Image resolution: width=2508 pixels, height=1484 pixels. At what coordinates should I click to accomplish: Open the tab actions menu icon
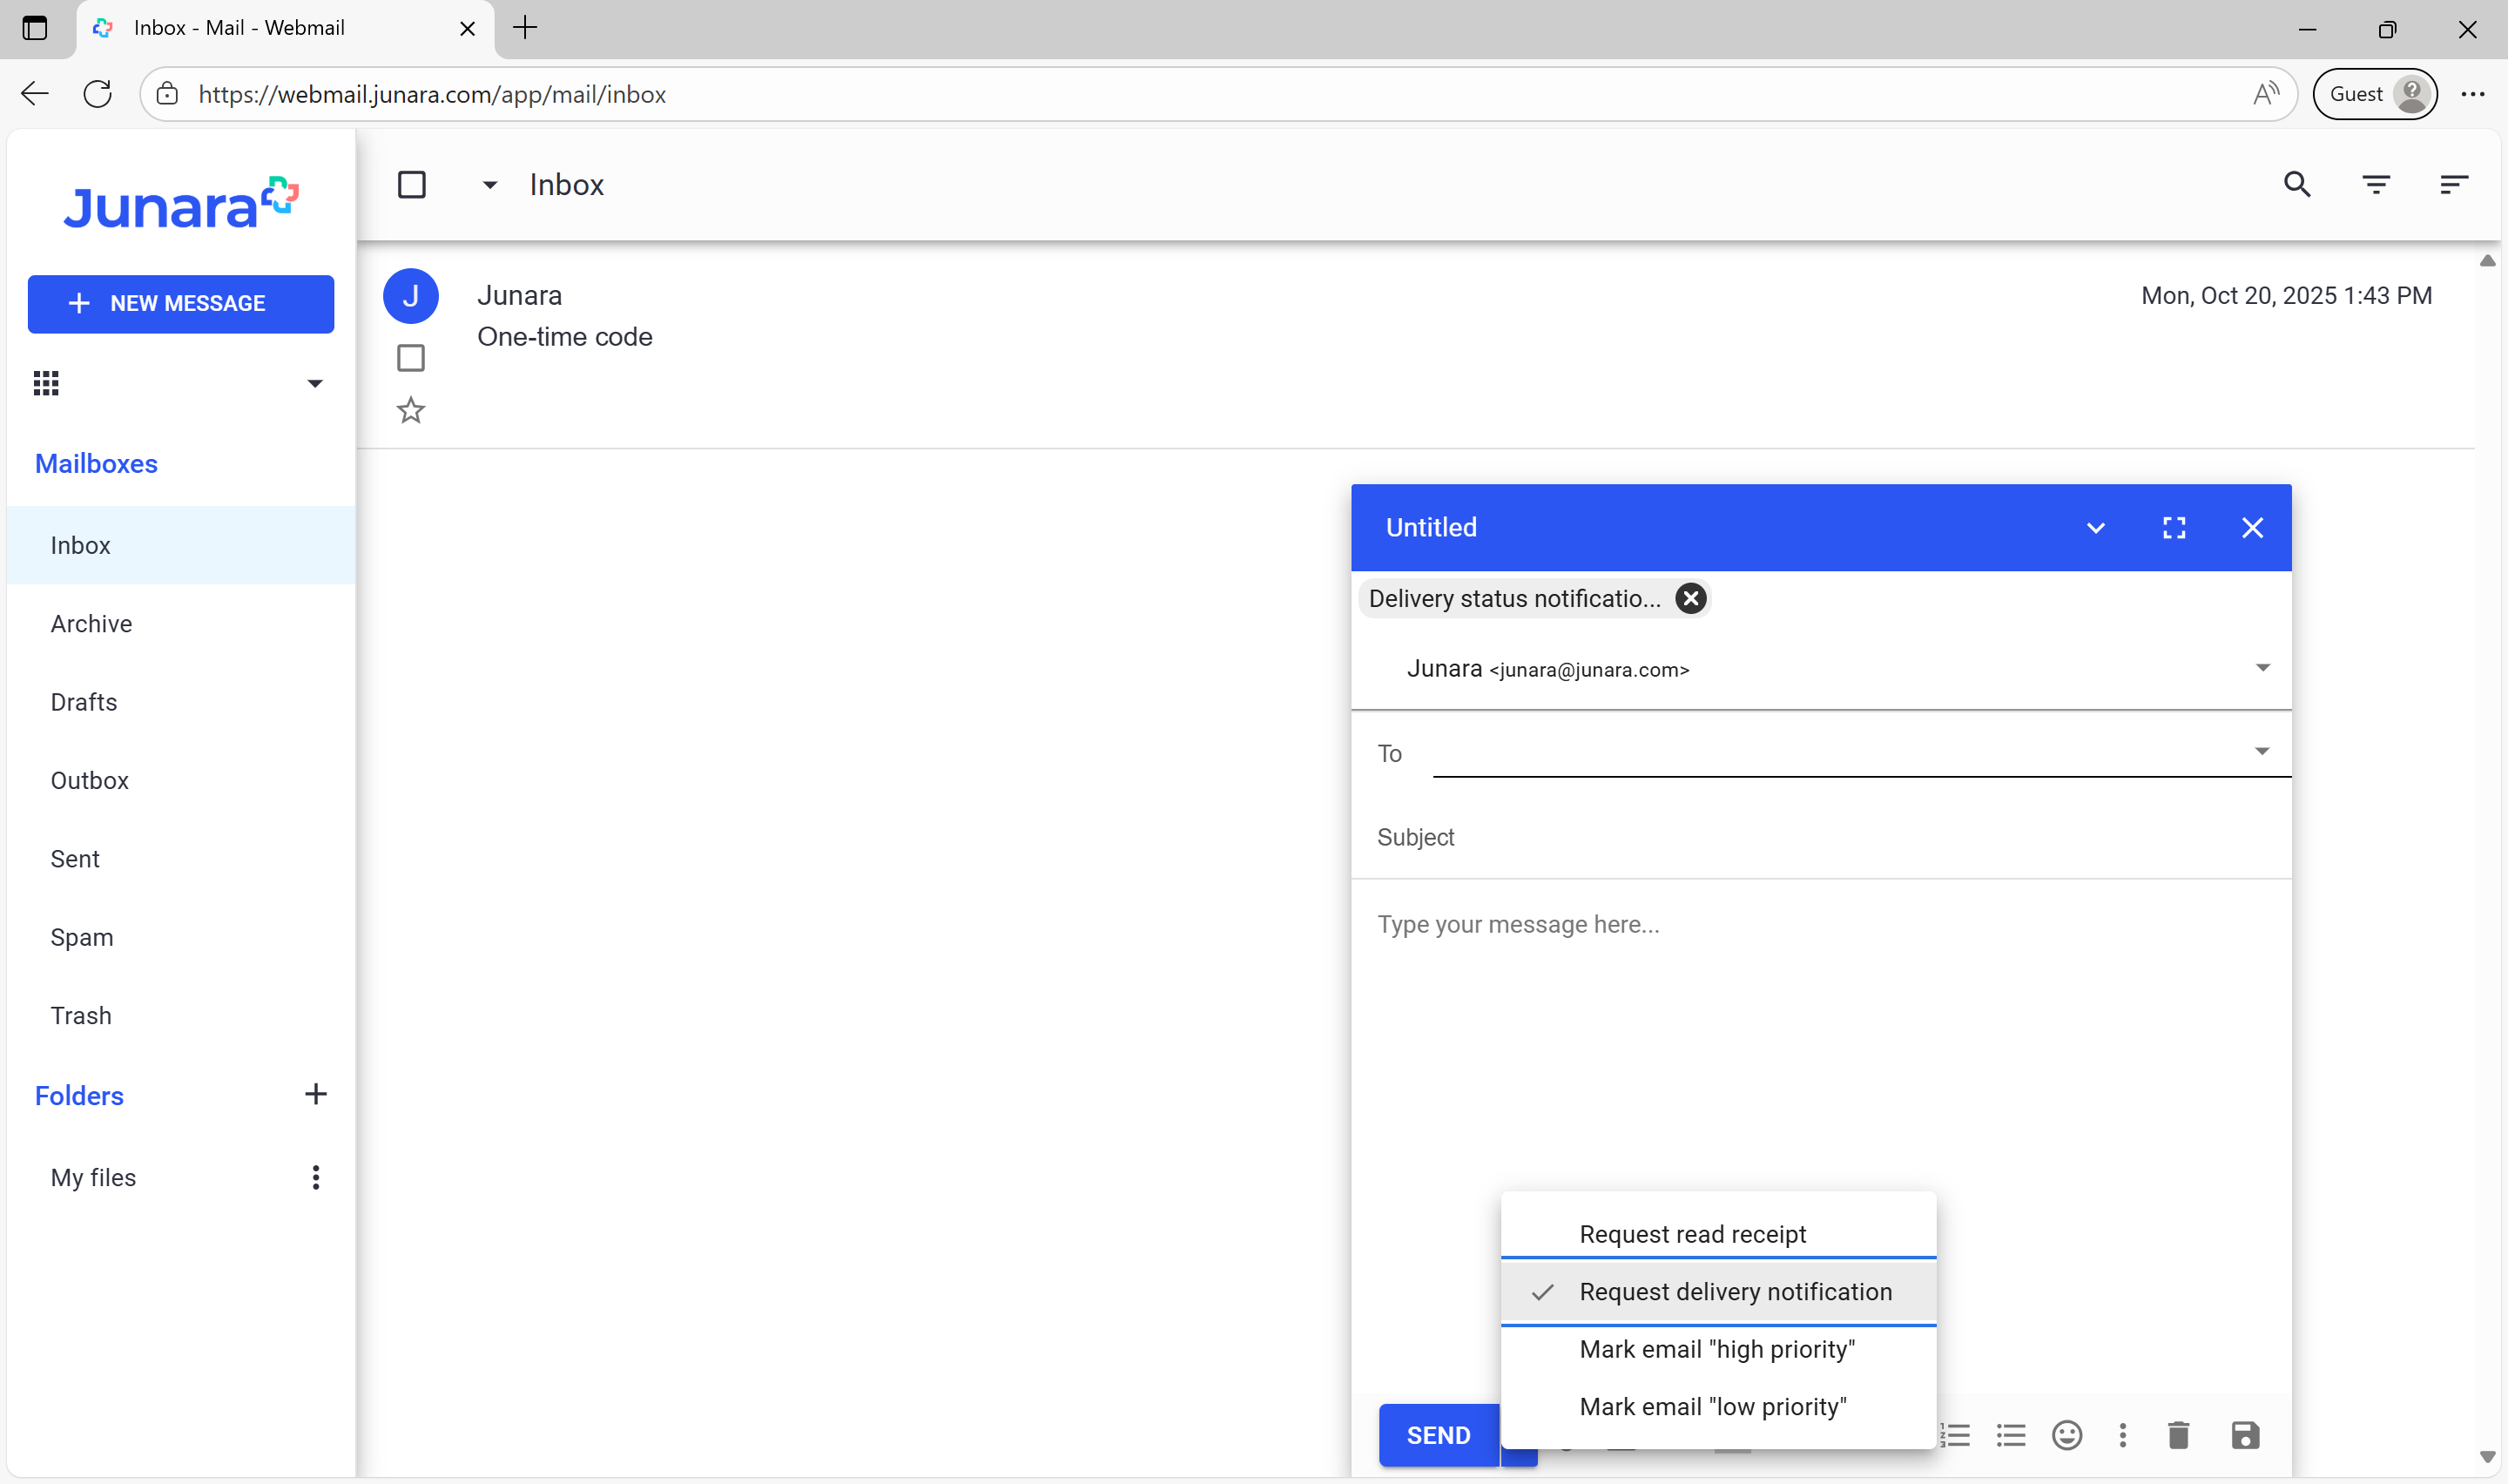click(35, 28)
